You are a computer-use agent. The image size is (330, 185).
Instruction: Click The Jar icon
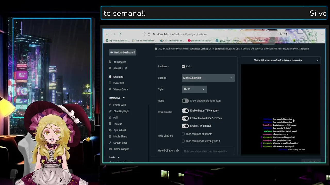[x=110, y=124]
